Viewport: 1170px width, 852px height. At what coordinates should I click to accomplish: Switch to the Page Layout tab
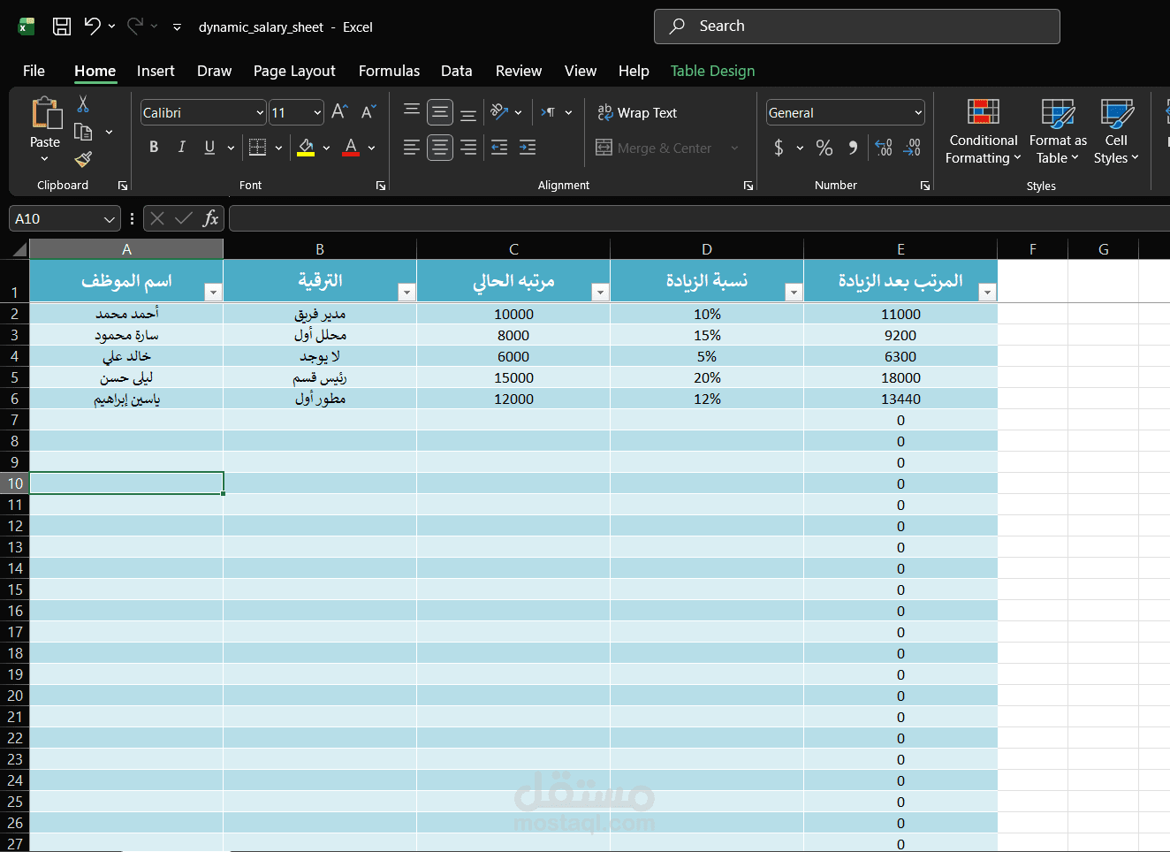click(x=294, y=71)
